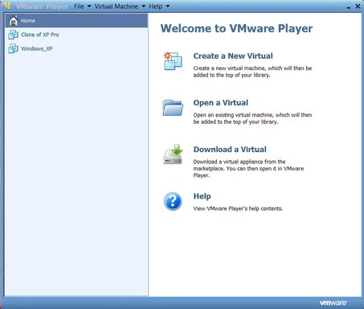Image resolution: width=364 pixels, height=309 pixels.
Task: Click the Create a New Virtual Machine icon
Action: pos(173,61)
